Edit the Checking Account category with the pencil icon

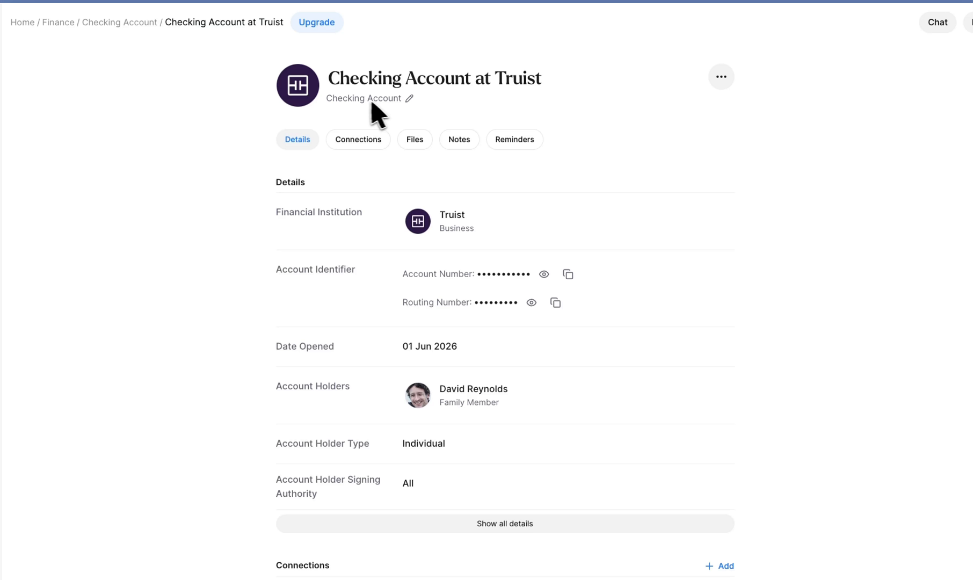pyautogui.click(x=409, y=98)
